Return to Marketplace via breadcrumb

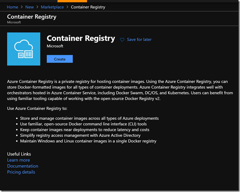pyautogui.click(x=53, y=7)
